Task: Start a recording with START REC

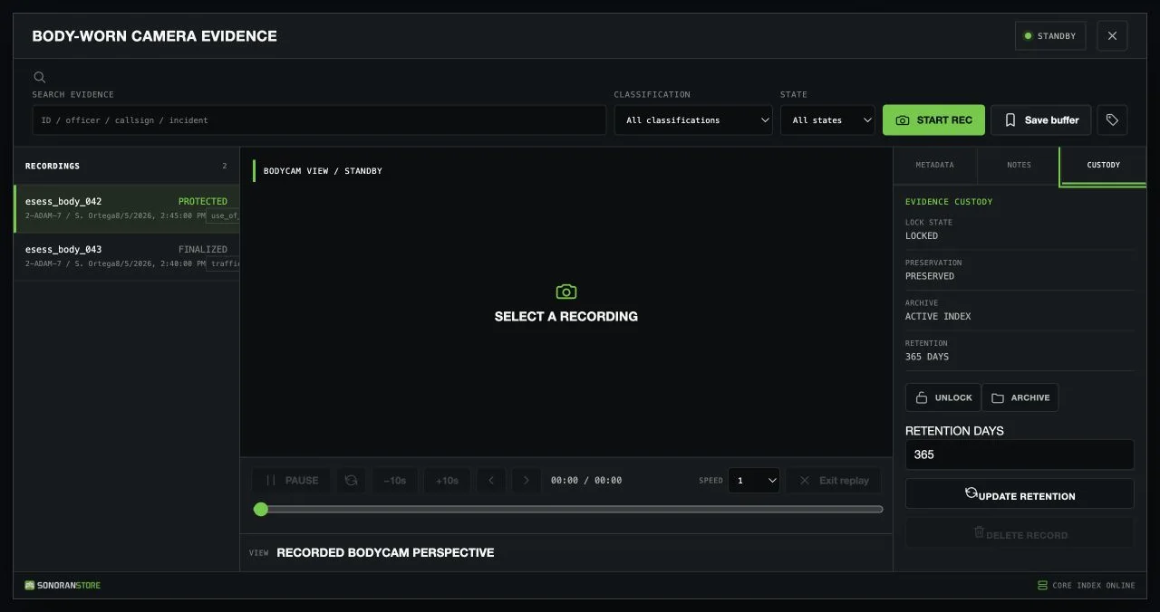Action: click(x=933, y=120)
